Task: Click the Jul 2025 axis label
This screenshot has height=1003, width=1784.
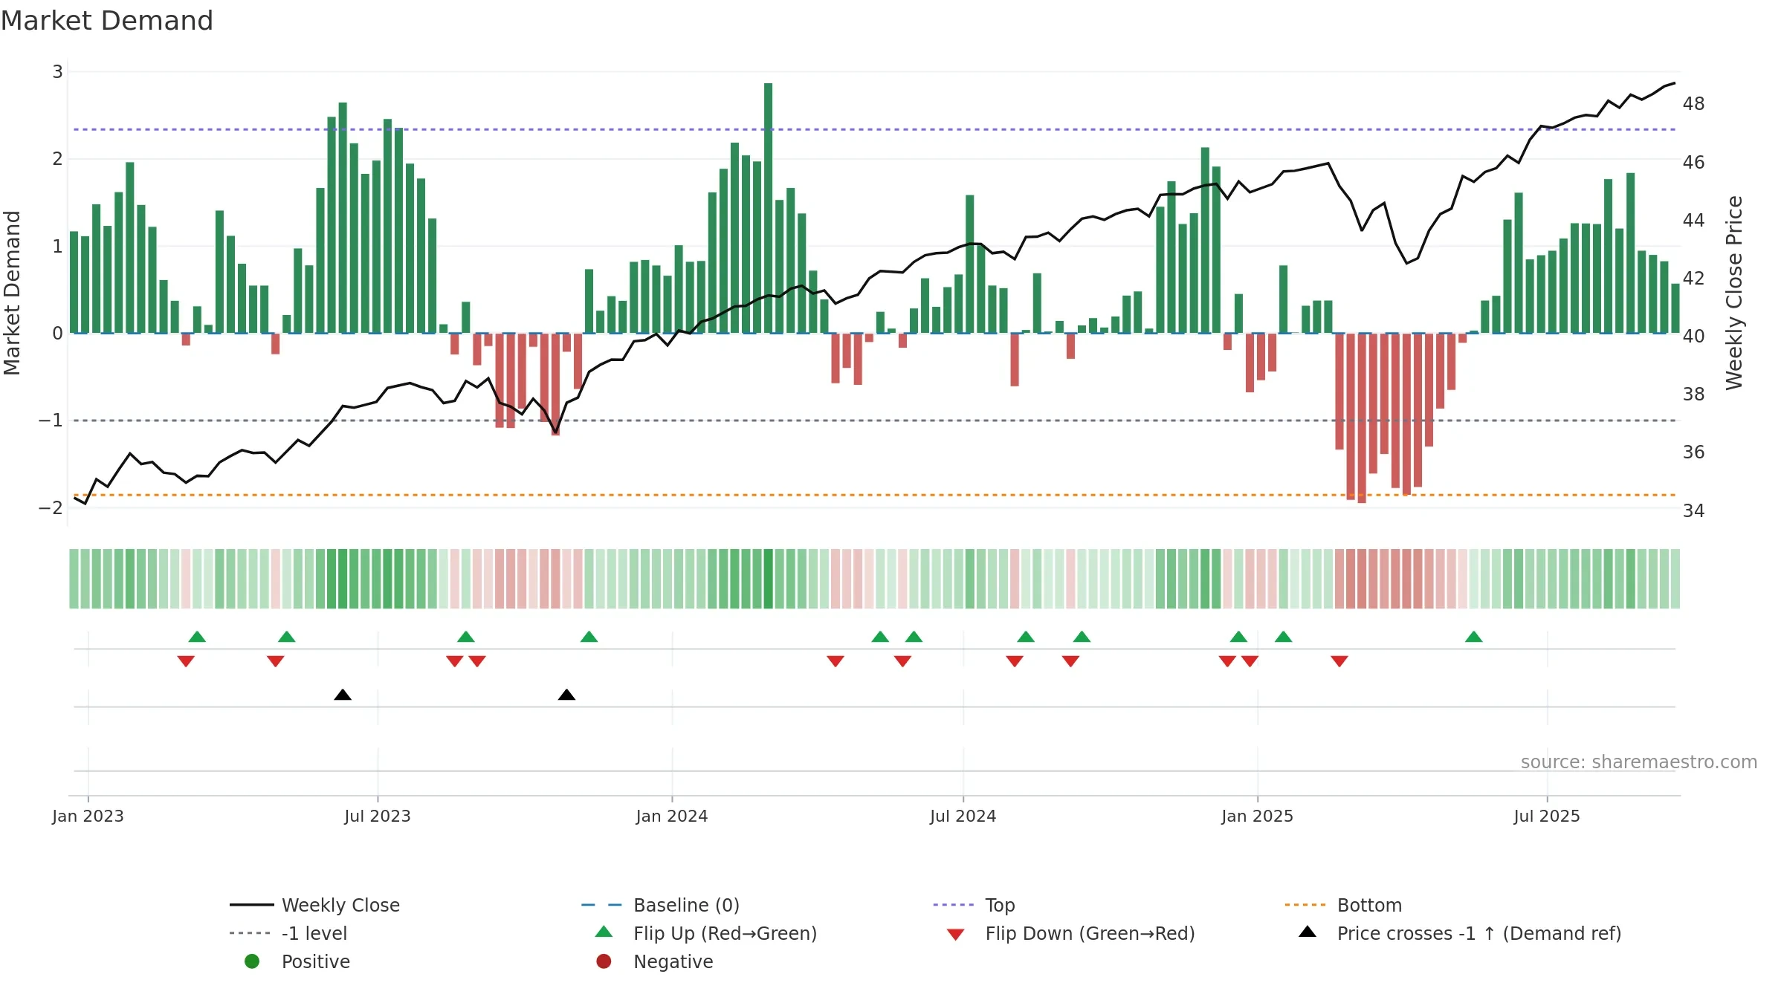Action: [1547, 817]
